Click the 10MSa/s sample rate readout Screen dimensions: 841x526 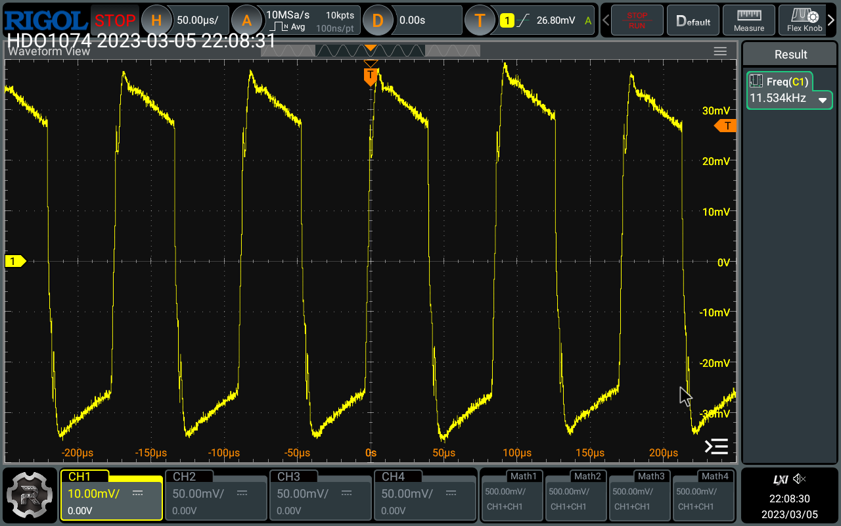tap(287, 14)
